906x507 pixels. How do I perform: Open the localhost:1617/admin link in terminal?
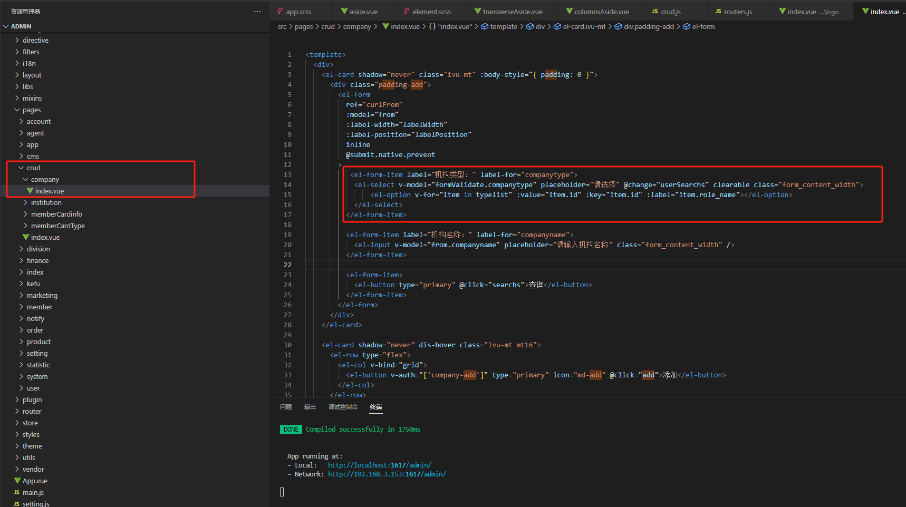pyautogui.click(x=379, y=465)
